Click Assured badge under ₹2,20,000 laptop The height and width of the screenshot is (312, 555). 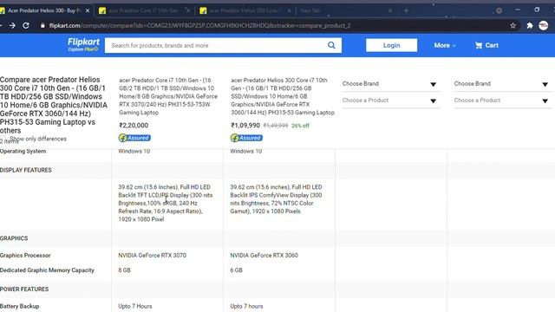[134, 138]
